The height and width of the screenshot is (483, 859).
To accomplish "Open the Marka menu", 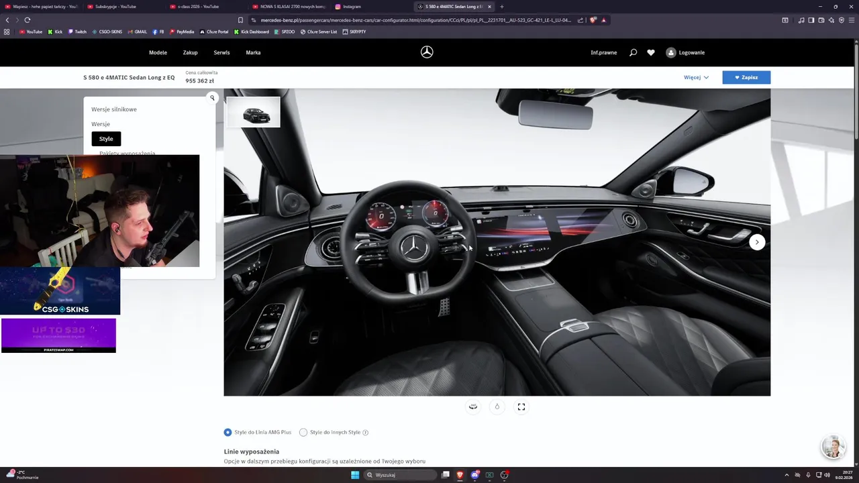I will [253, 52].
